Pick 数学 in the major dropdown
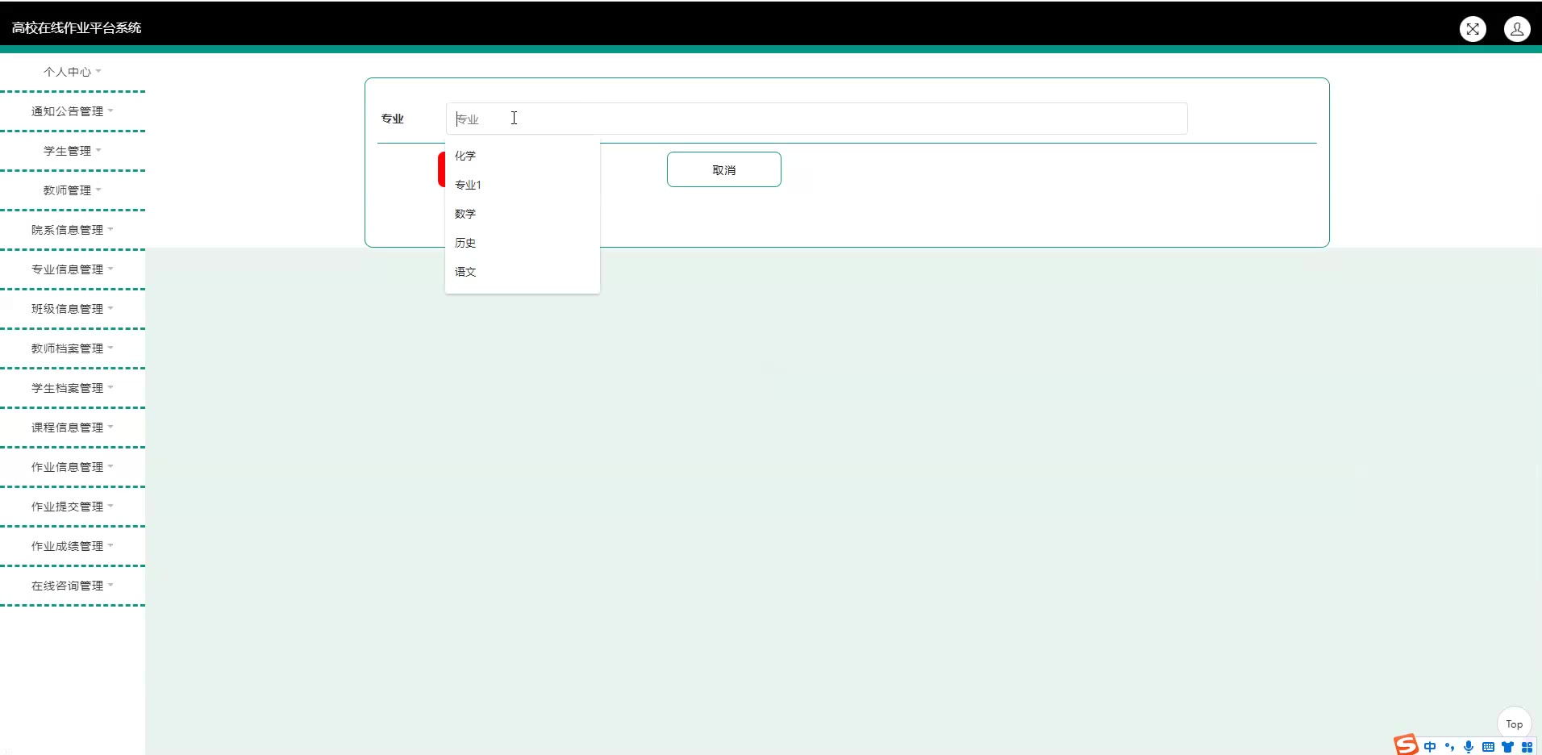This screenshot has width=1542, height=755. [522, 214]
